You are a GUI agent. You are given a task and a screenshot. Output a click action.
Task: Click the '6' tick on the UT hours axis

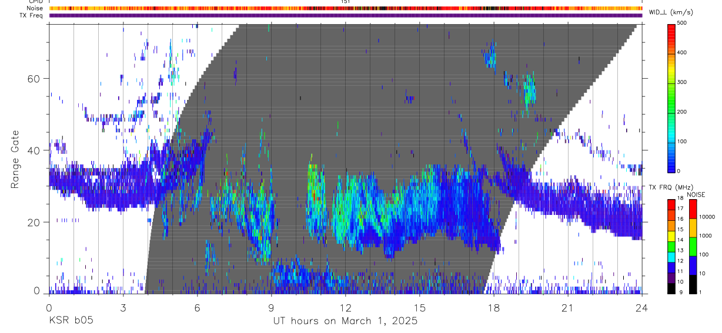pos(197,308)
